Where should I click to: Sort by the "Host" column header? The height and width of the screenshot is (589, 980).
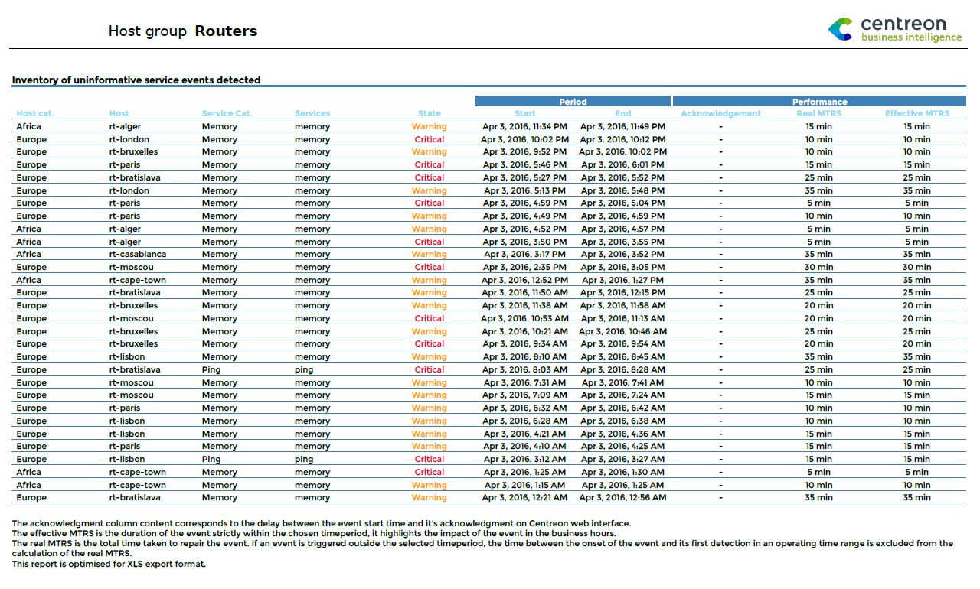point(119,113)
